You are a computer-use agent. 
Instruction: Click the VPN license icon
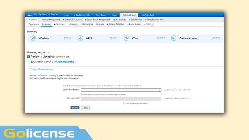pyautogui.click(x=80, y=38)
